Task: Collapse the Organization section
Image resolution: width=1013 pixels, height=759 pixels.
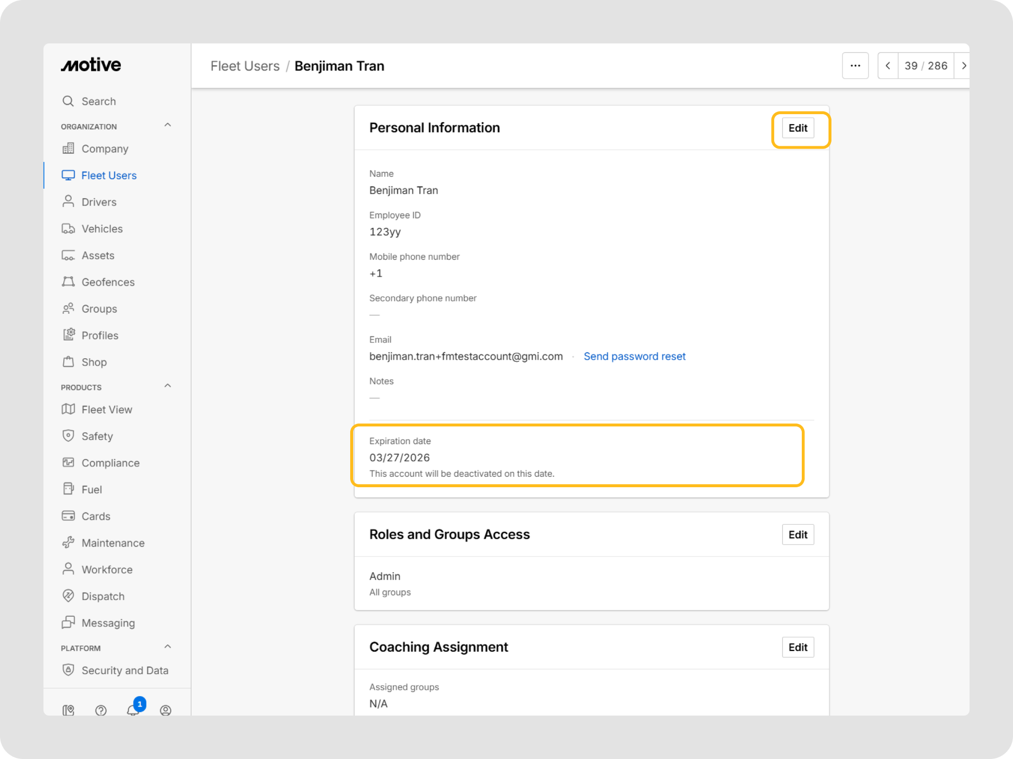Action: (x=168, y=126)
